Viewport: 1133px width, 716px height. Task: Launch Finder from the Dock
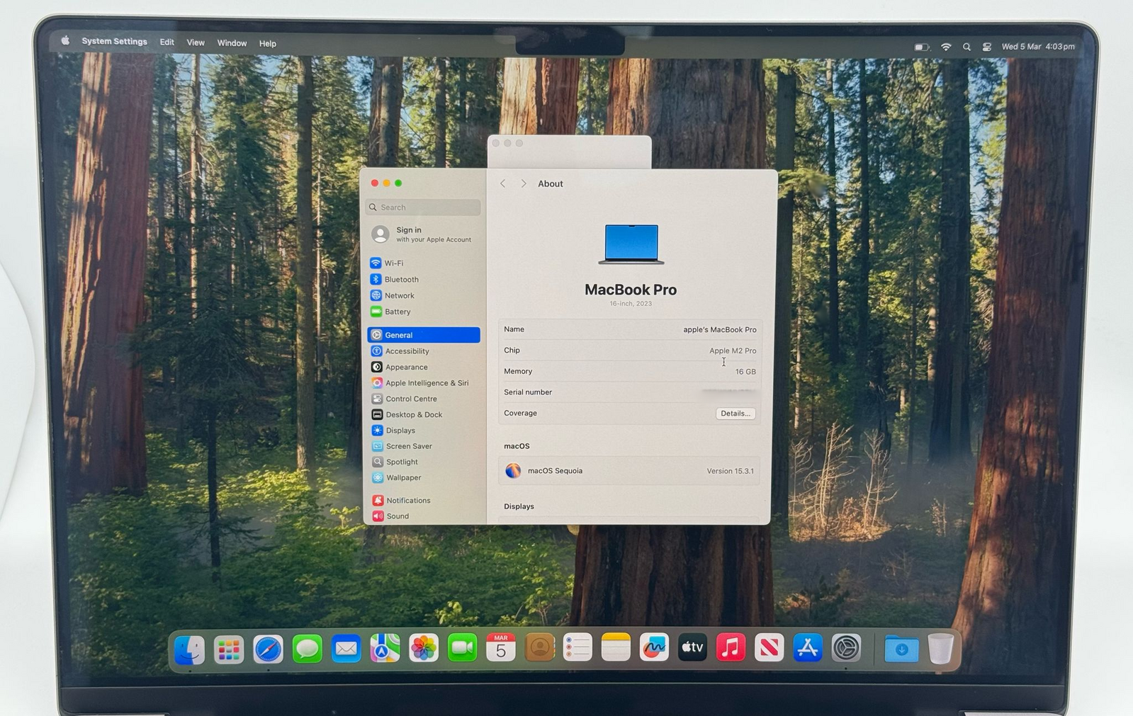[x=190, y=649]
